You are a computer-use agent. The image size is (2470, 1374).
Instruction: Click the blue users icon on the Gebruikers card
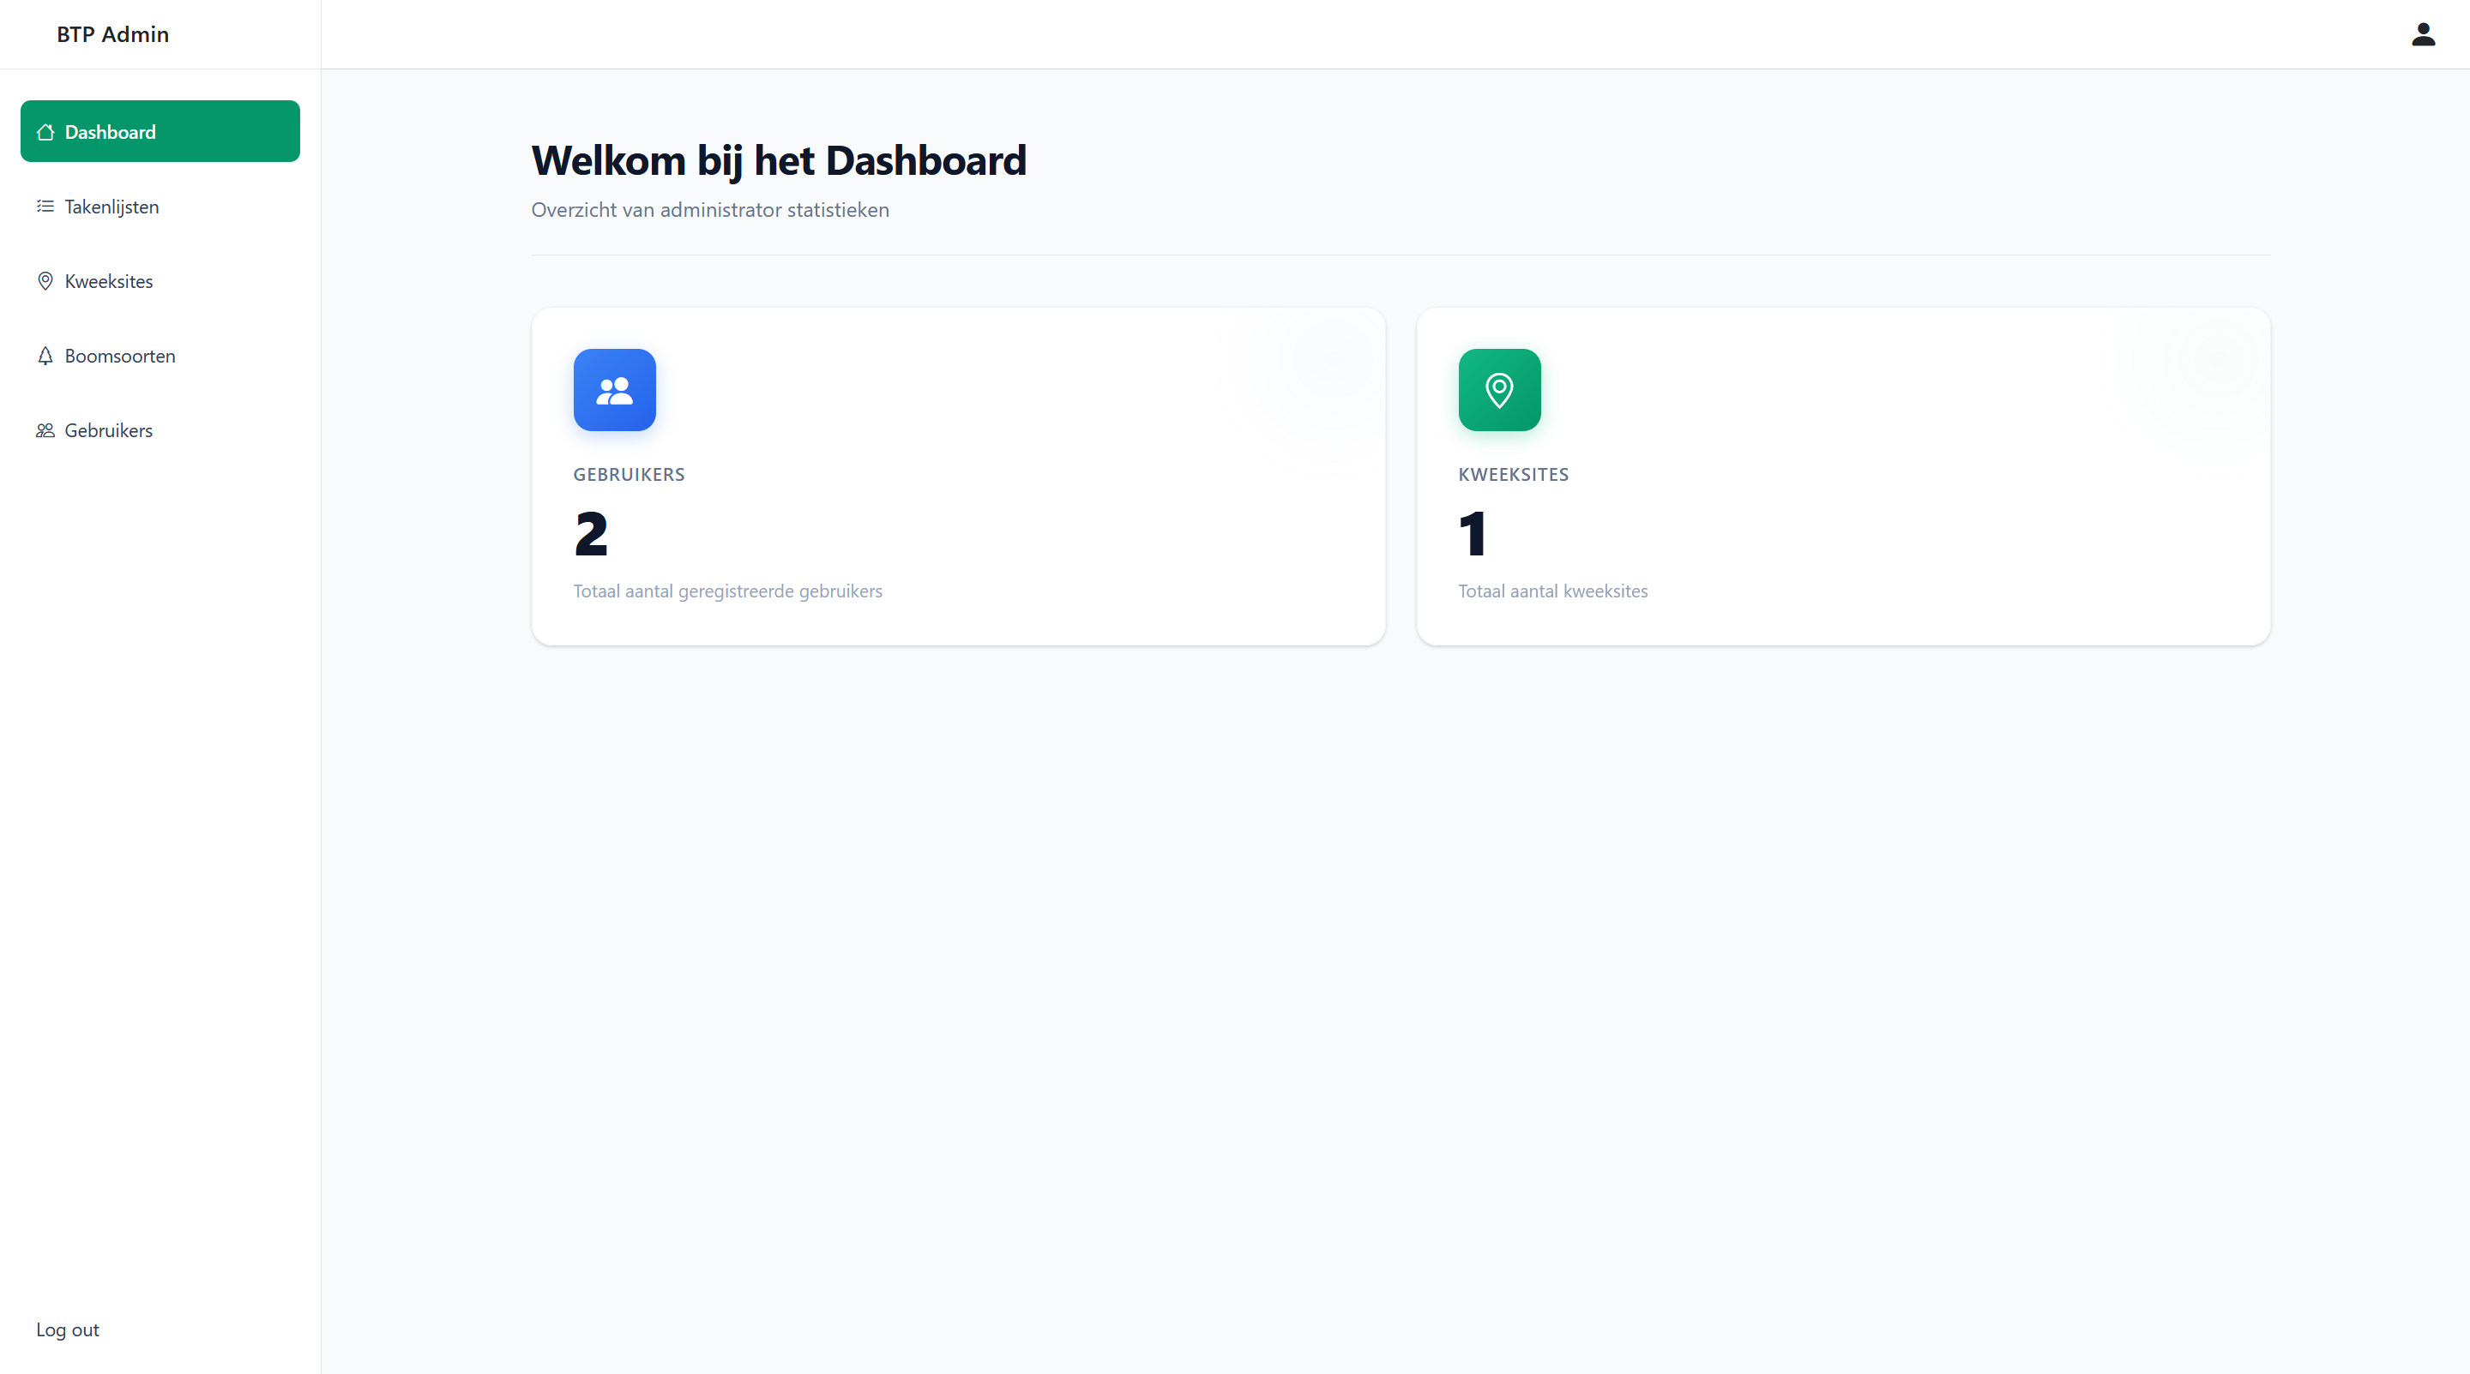coord(615,390)
